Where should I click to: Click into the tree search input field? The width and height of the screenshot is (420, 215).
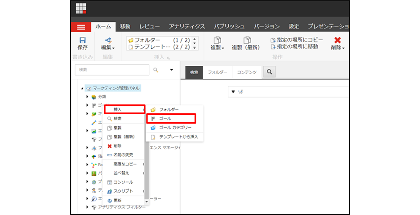pyautogui.click(x=111, y=70)
